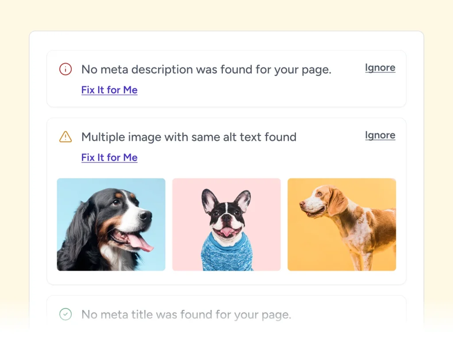Click the No meta title found row

coord(226,314)
